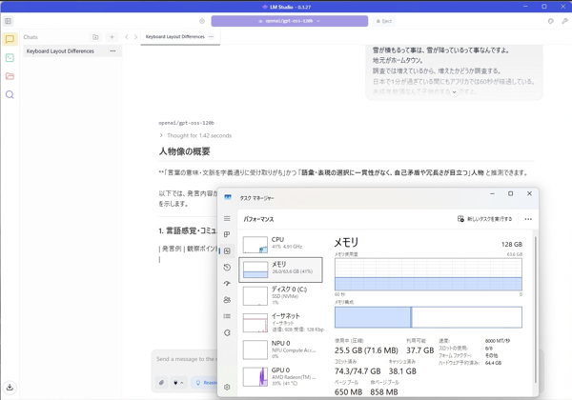Viewport: 572px width, 400px height.
Task: Start a new chat with plus icon
Action: pos(112,37)
